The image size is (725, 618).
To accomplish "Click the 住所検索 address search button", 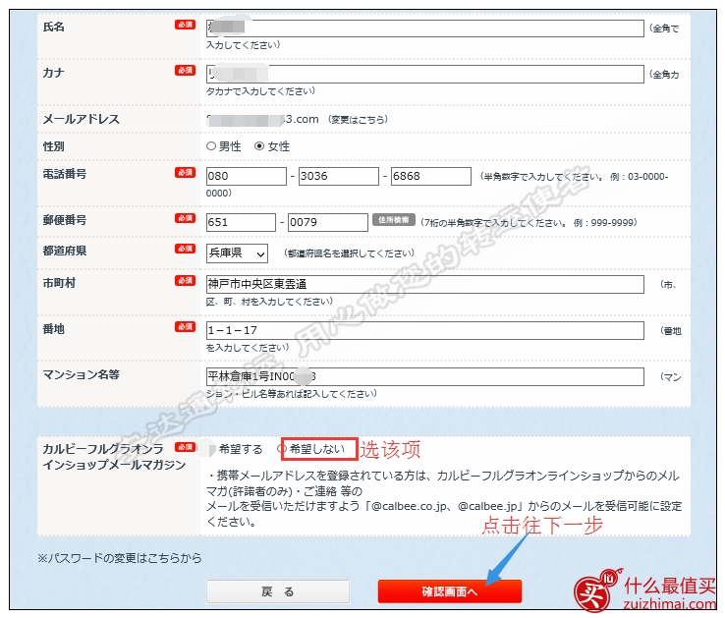I will (394, 220).
